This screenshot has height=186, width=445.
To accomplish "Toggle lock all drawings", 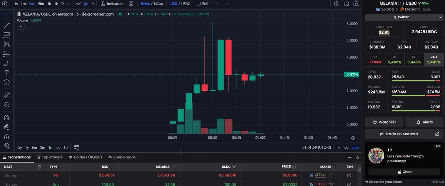I will point(6,136).
